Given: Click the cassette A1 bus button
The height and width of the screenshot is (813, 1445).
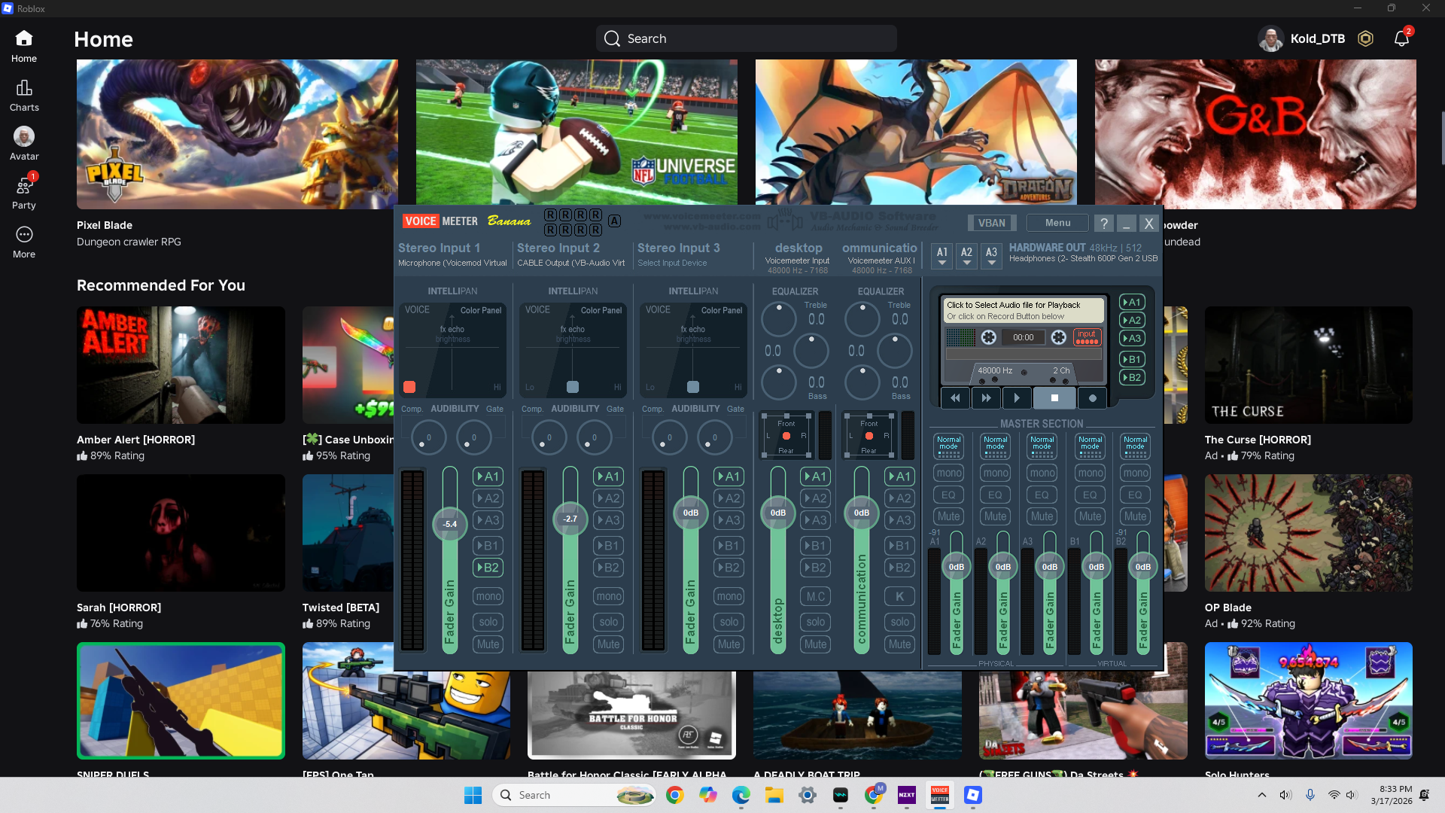Looking at the screenshot, I should pyautogui.click(x=1132, y=303).
